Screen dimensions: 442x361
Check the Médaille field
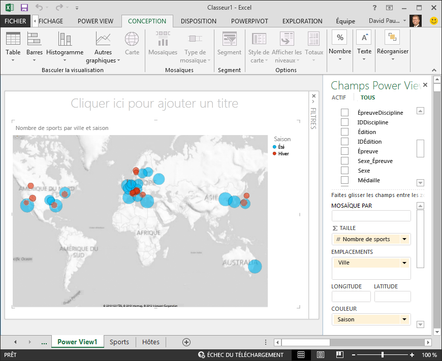[x=345, y=180]
